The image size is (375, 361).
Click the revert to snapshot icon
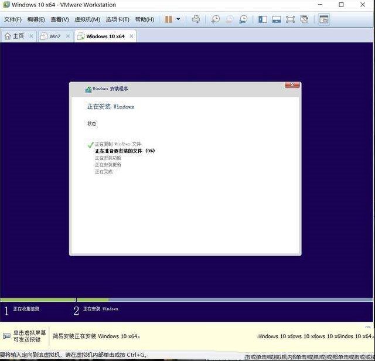229,19
